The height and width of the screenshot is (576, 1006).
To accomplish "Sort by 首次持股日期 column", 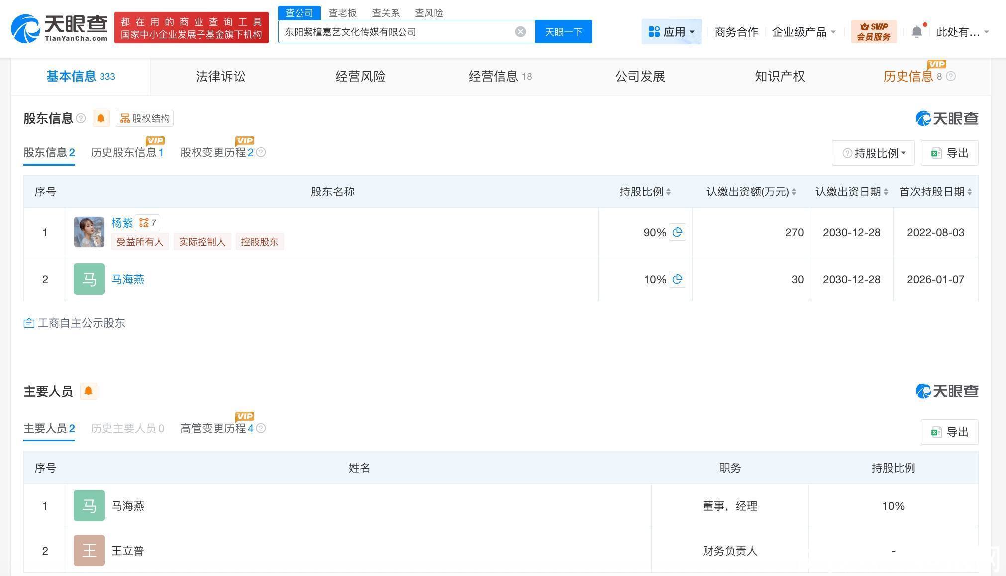I will 935,192.
